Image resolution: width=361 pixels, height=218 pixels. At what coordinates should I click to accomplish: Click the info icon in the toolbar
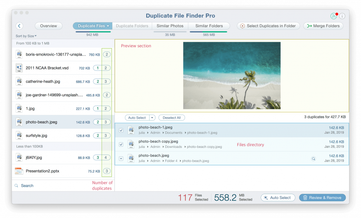(x=342, y=16)
